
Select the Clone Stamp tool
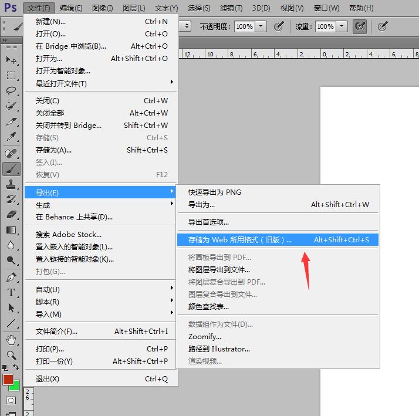[11, 184]
